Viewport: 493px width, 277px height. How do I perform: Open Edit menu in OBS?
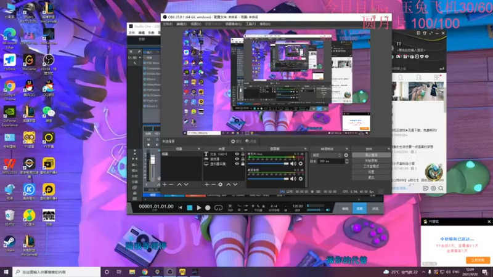coord(181,24)
